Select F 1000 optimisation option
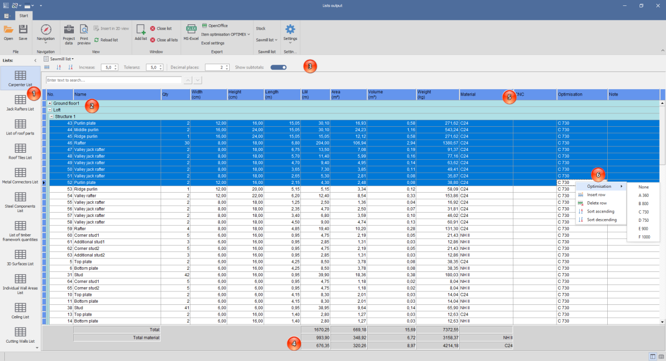Viewport: 666px width, 361px height. click(x=643, y=237)
